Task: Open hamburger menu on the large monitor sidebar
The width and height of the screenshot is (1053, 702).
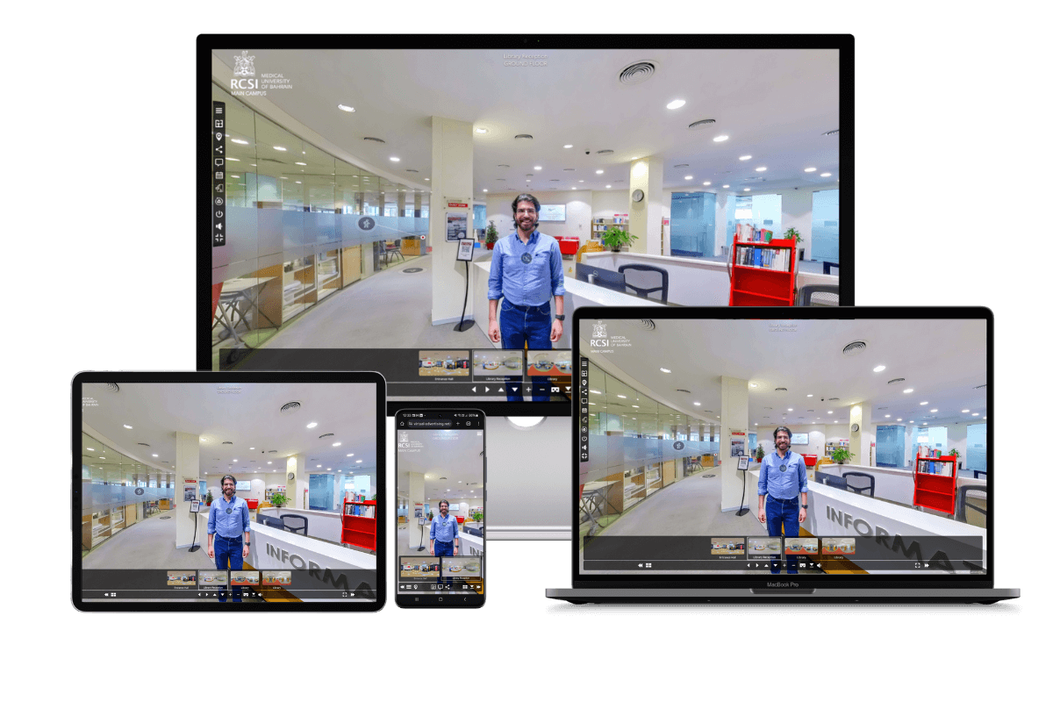Action: point(218,111)
